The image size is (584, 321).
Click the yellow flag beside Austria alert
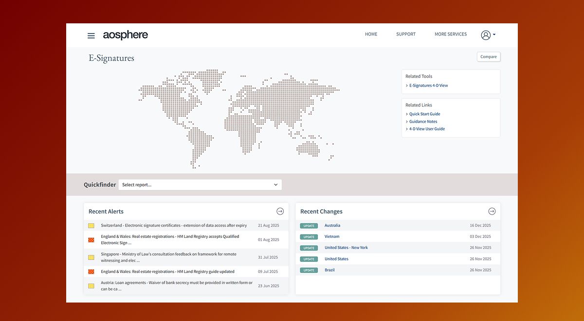tap(91, 286)
